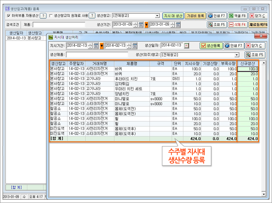Click the 생산기간 end date field
Viewport: 272px width, 203px height.
(x=160, y=25)
